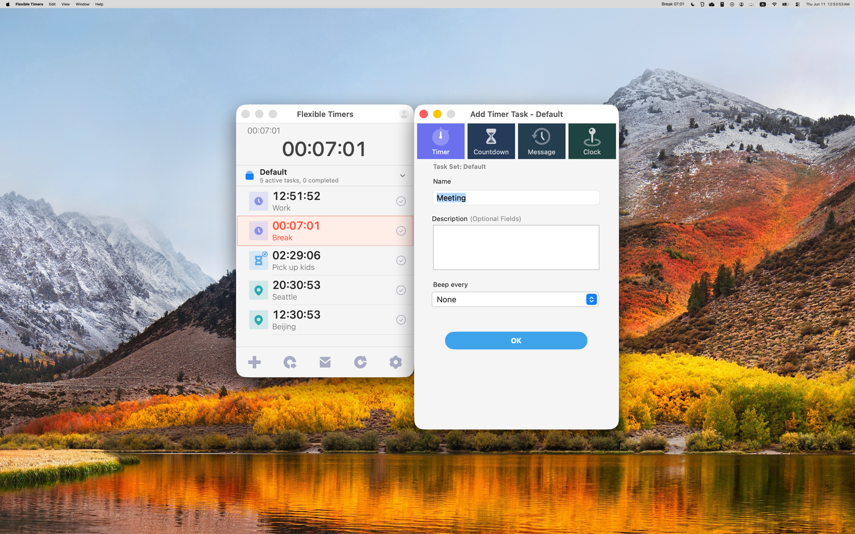Screen dimensions: 855x534
Task: Open settings gear in Flexible Timers
Action: pos(395,362)
